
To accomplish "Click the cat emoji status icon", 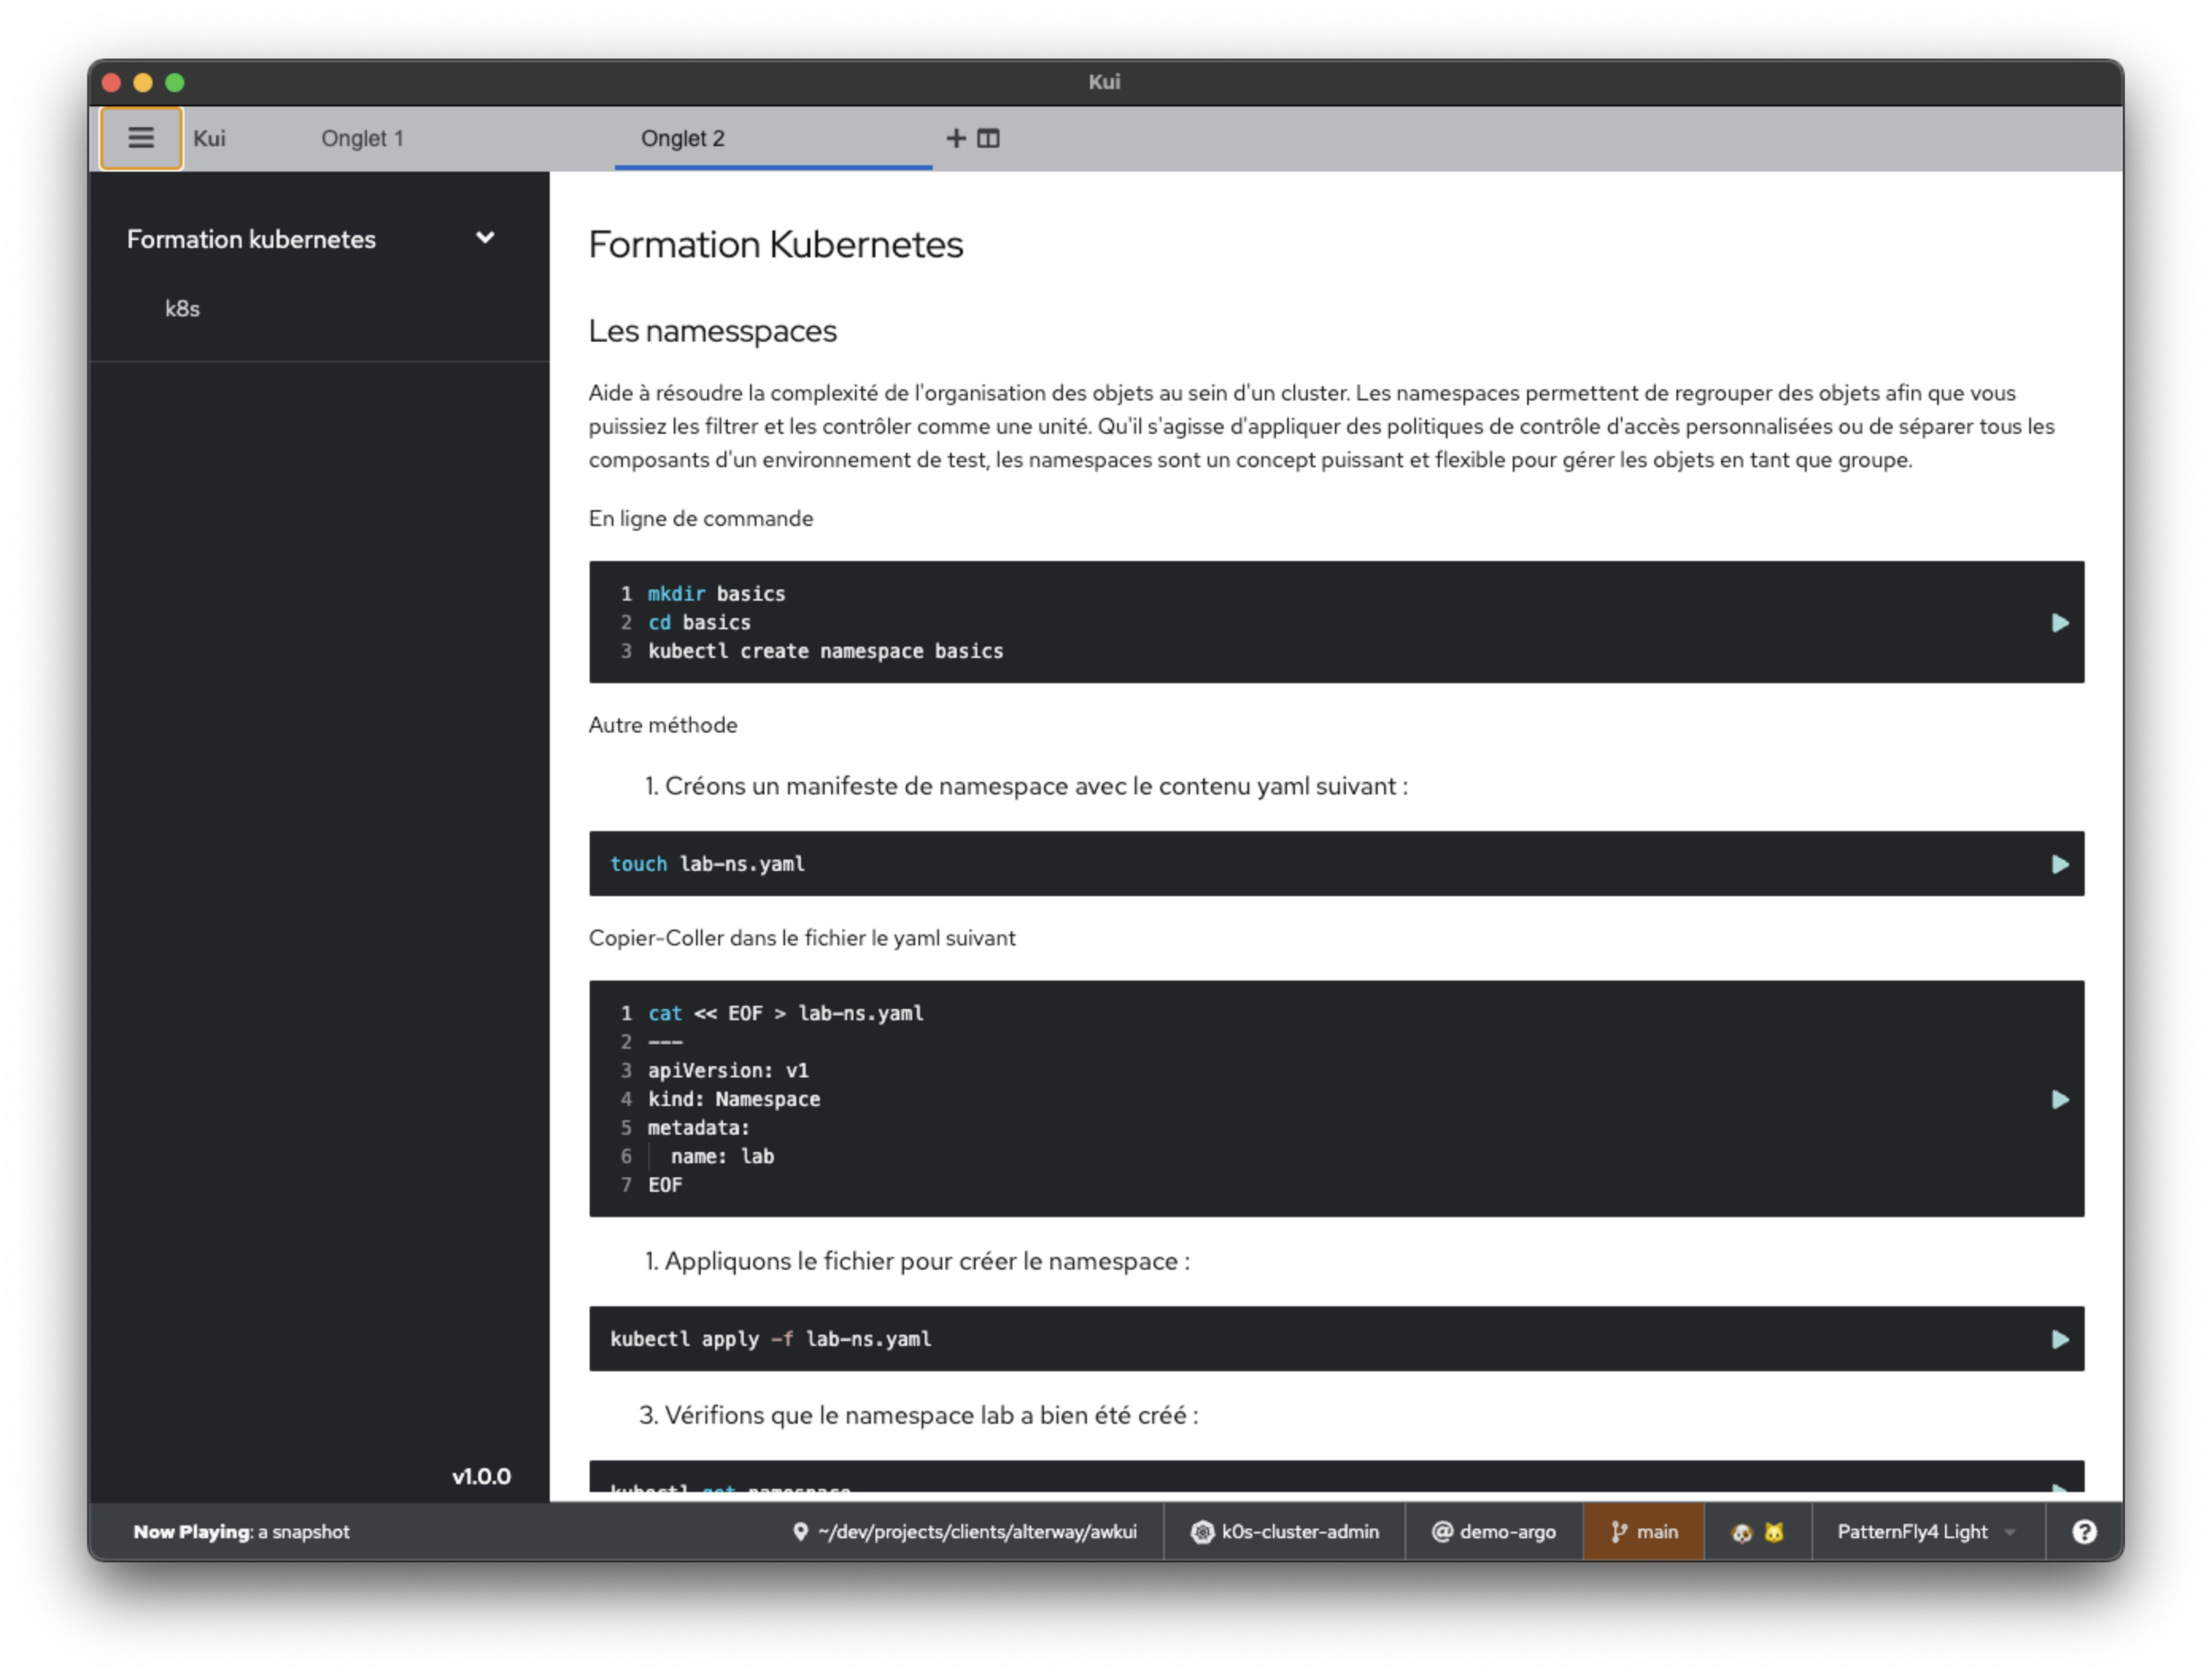I will 1774,1533.
